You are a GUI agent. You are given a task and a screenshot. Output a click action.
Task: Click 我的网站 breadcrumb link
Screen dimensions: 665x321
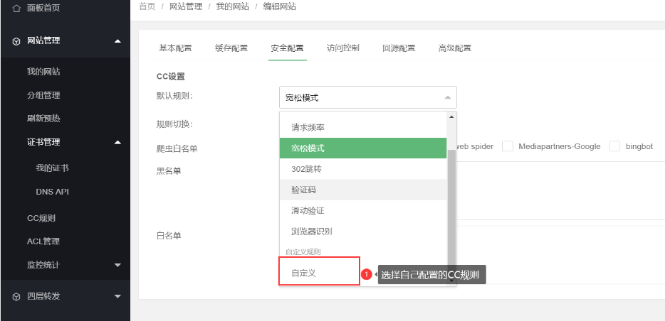coord(232,6)
